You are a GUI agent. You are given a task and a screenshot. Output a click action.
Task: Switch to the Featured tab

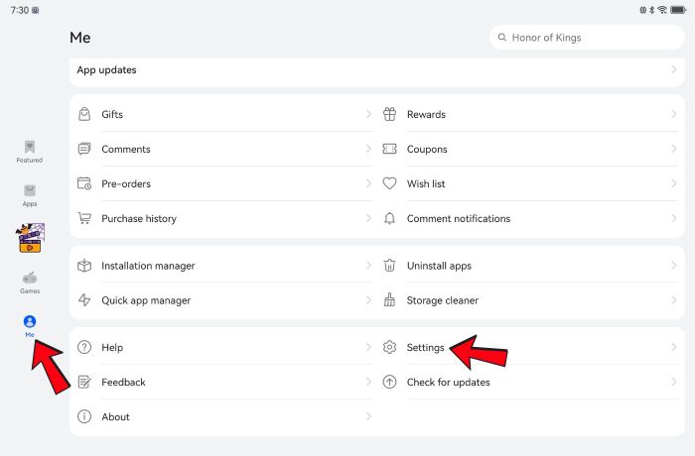30,151
